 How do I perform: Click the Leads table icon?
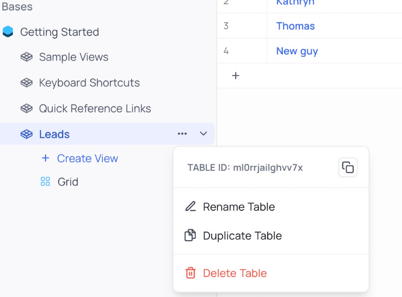26,134
